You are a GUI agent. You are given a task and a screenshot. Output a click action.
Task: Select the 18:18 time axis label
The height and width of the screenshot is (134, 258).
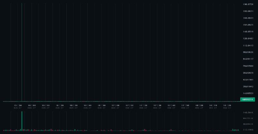tap(213, 105)
